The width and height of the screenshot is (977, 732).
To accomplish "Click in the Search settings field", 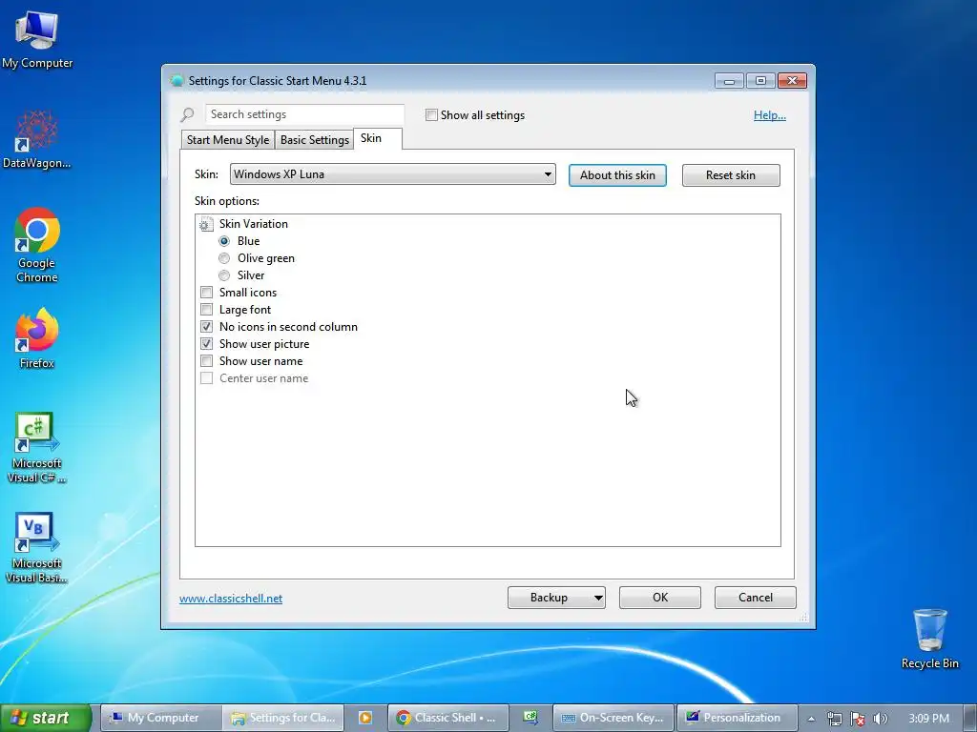I will click(x=304, y=114).
